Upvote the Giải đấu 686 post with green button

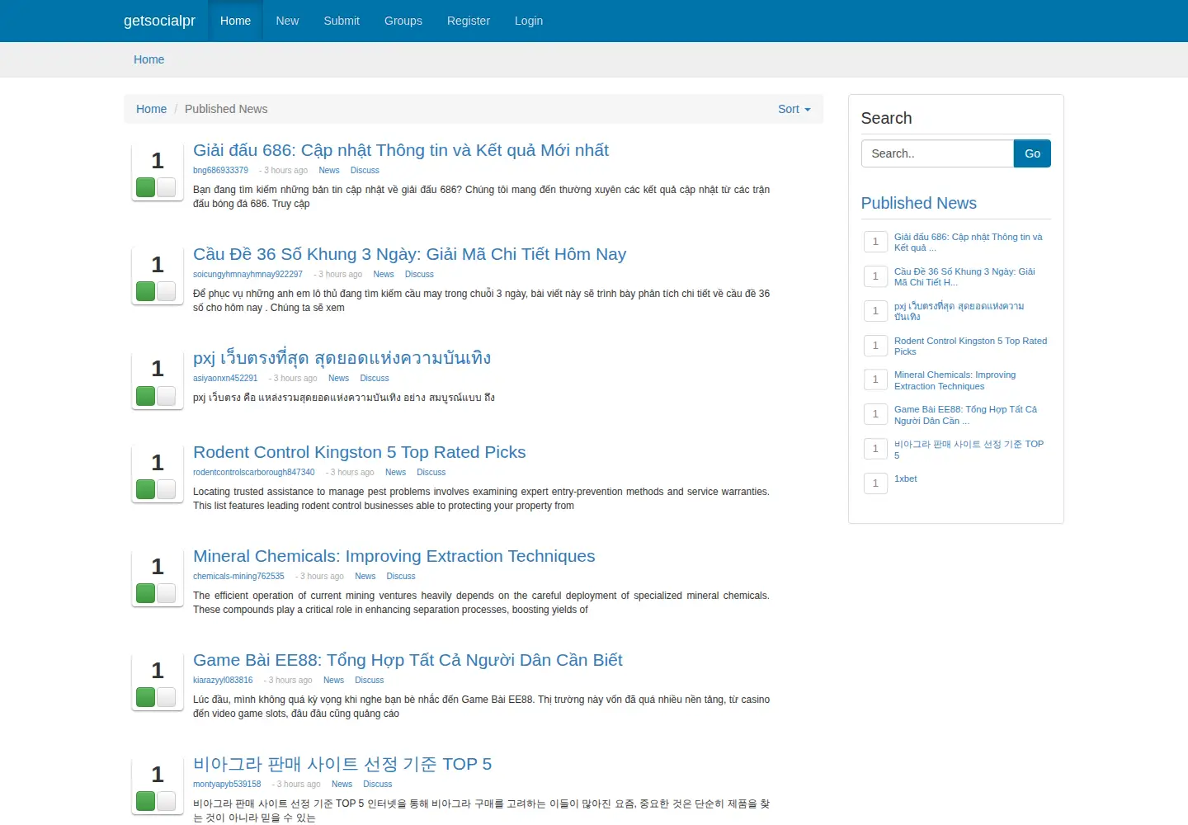point(146,187)
